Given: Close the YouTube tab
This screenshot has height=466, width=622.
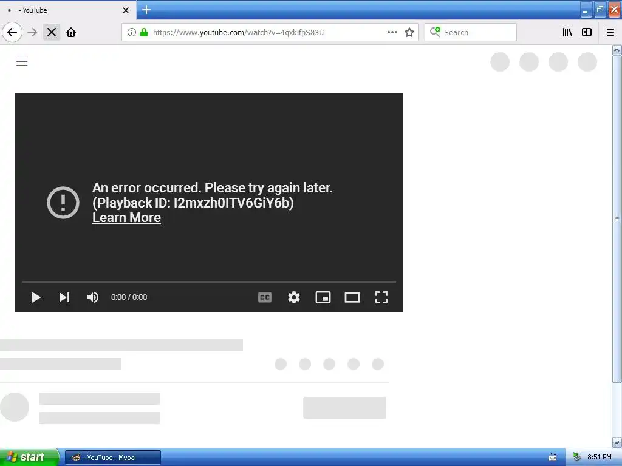Looking at the screenshot, I should (x=126, y=10).
